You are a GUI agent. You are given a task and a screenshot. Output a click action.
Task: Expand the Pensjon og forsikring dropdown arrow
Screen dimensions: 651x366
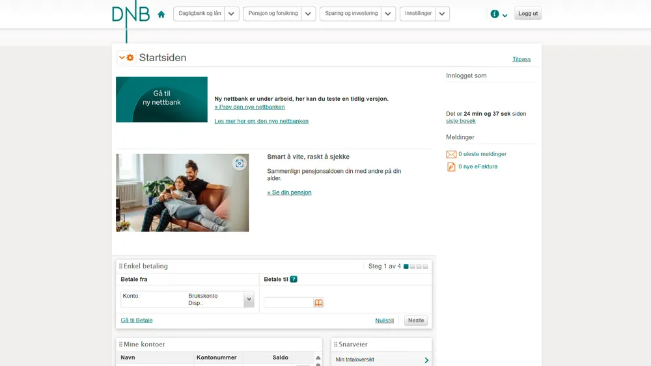pyautogui.click(x=309, y=14)
